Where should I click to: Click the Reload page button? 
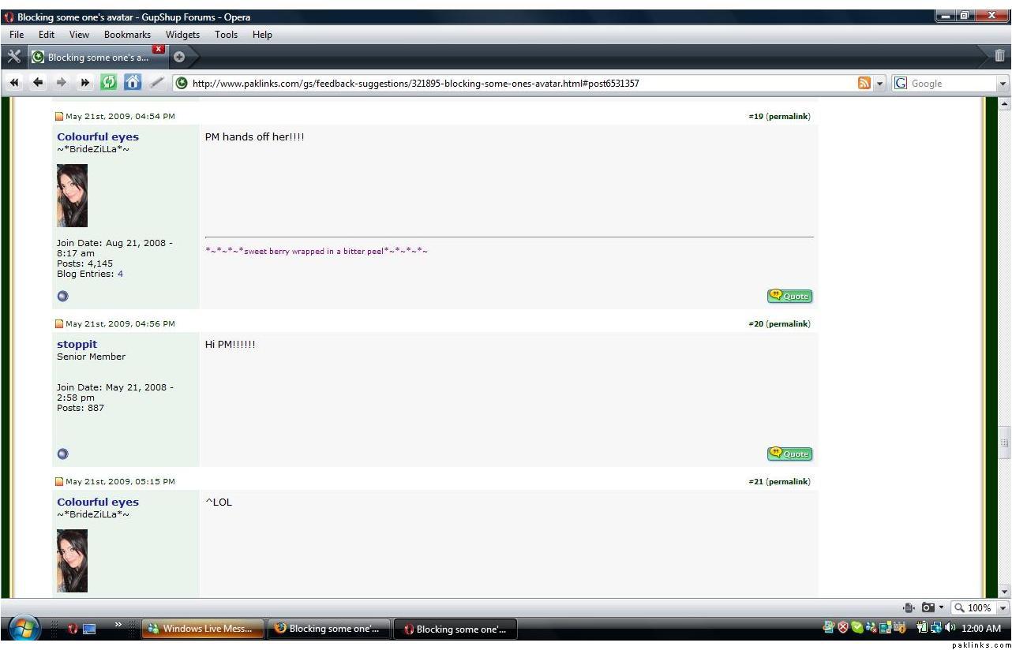point(108,83)
